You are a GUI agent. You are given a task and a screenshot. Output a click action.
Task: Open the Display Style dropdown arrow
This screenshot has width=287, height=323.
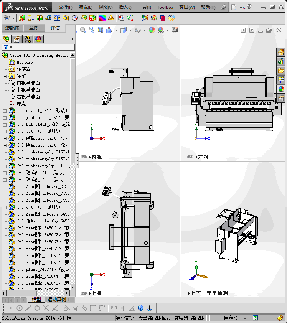pos(130,30)
